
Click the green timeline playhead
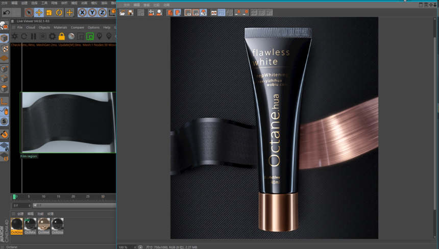(x=14, y=197)
